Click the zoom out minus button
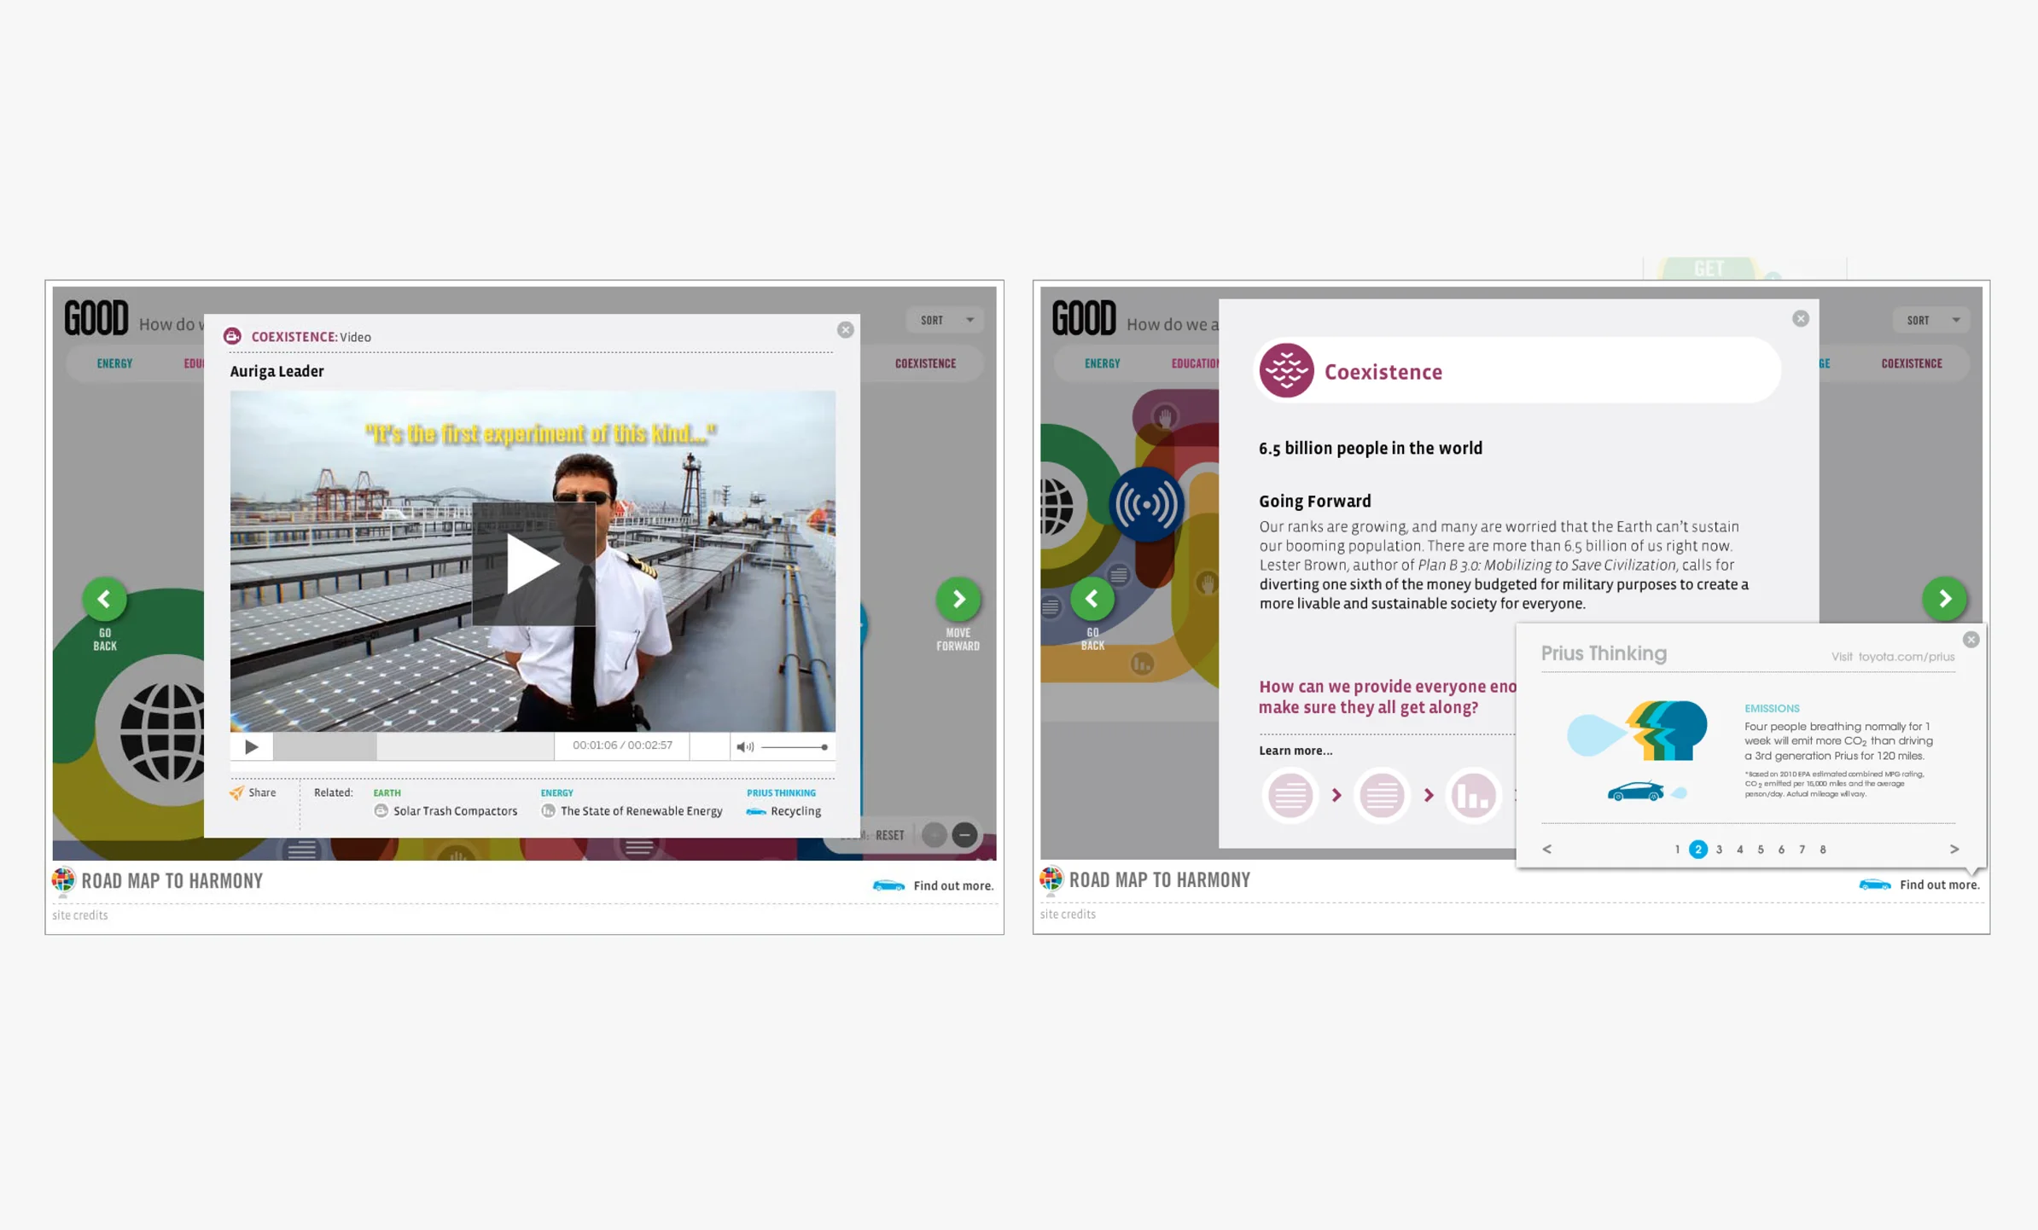The width and height of the screenshot is (2038, 1230). tap(964, 834)
